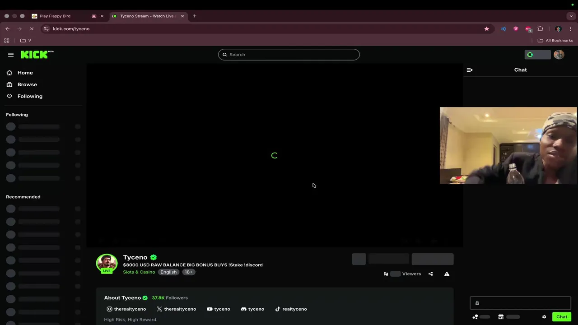Open the user profile avatar menu
This screenshot has height=325, width=578.
pyautogui.click(x=559, y=55)
